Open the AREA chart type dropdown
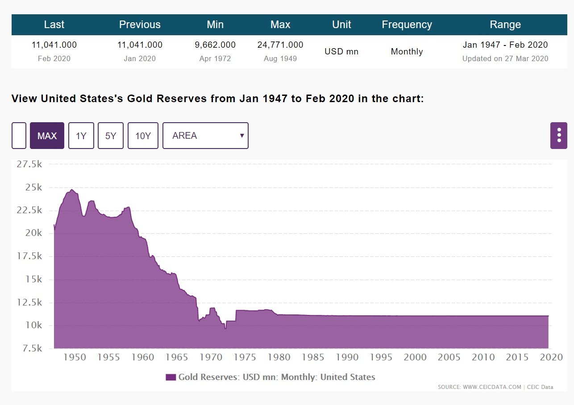The width and height of the screenshot is (574, 405). coord(205,136)
